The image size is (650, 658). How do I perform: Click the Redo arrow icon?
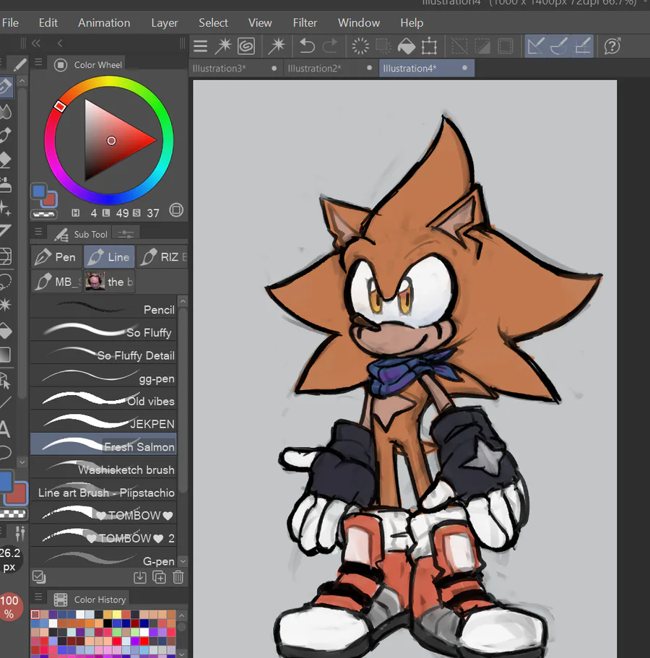[x=330, y=46]
